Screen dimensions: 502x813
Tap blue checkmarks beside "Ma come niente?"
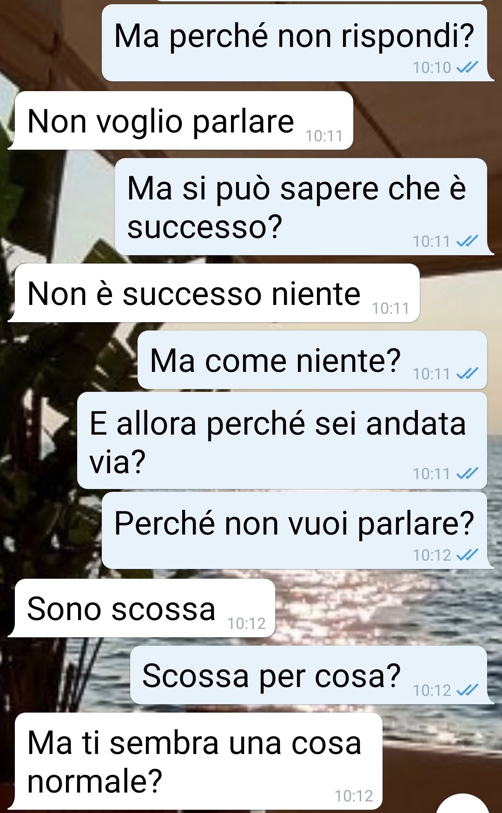tap(467, 374)
